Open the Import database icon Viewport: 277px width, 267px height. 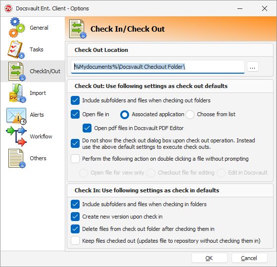17,93
